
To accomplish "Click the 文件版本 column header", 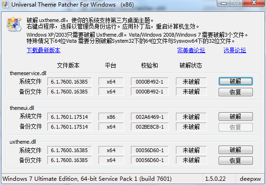I will (x=68, y=65).
